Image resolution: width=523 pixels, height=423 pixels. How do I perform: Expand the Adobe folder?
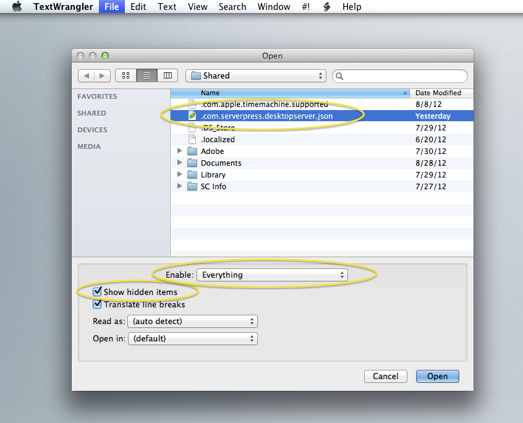click(179, 151)
